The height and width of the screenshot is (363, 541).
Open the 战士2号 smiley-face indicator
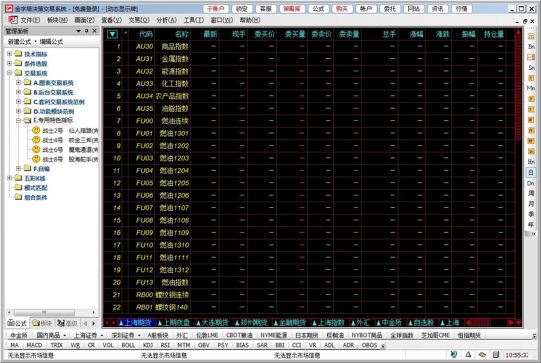coord(36,130)
